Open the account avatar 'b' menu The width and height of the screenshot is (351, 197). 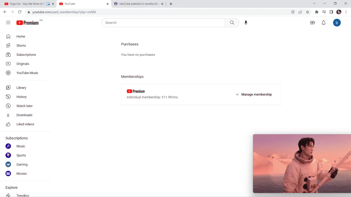(x=337, y=23)
